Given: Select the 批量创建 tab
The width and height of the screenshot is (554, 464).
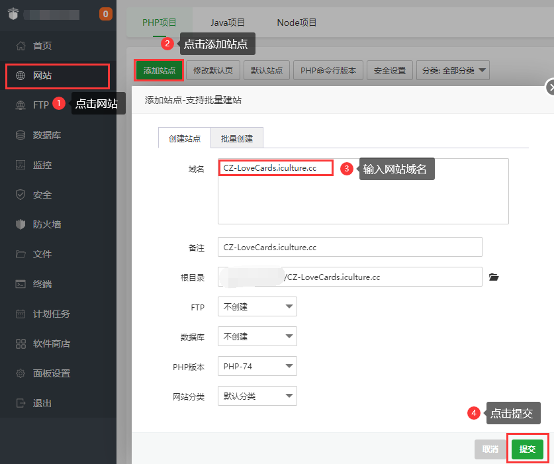Looking at the screenshot, I should 237,138.
